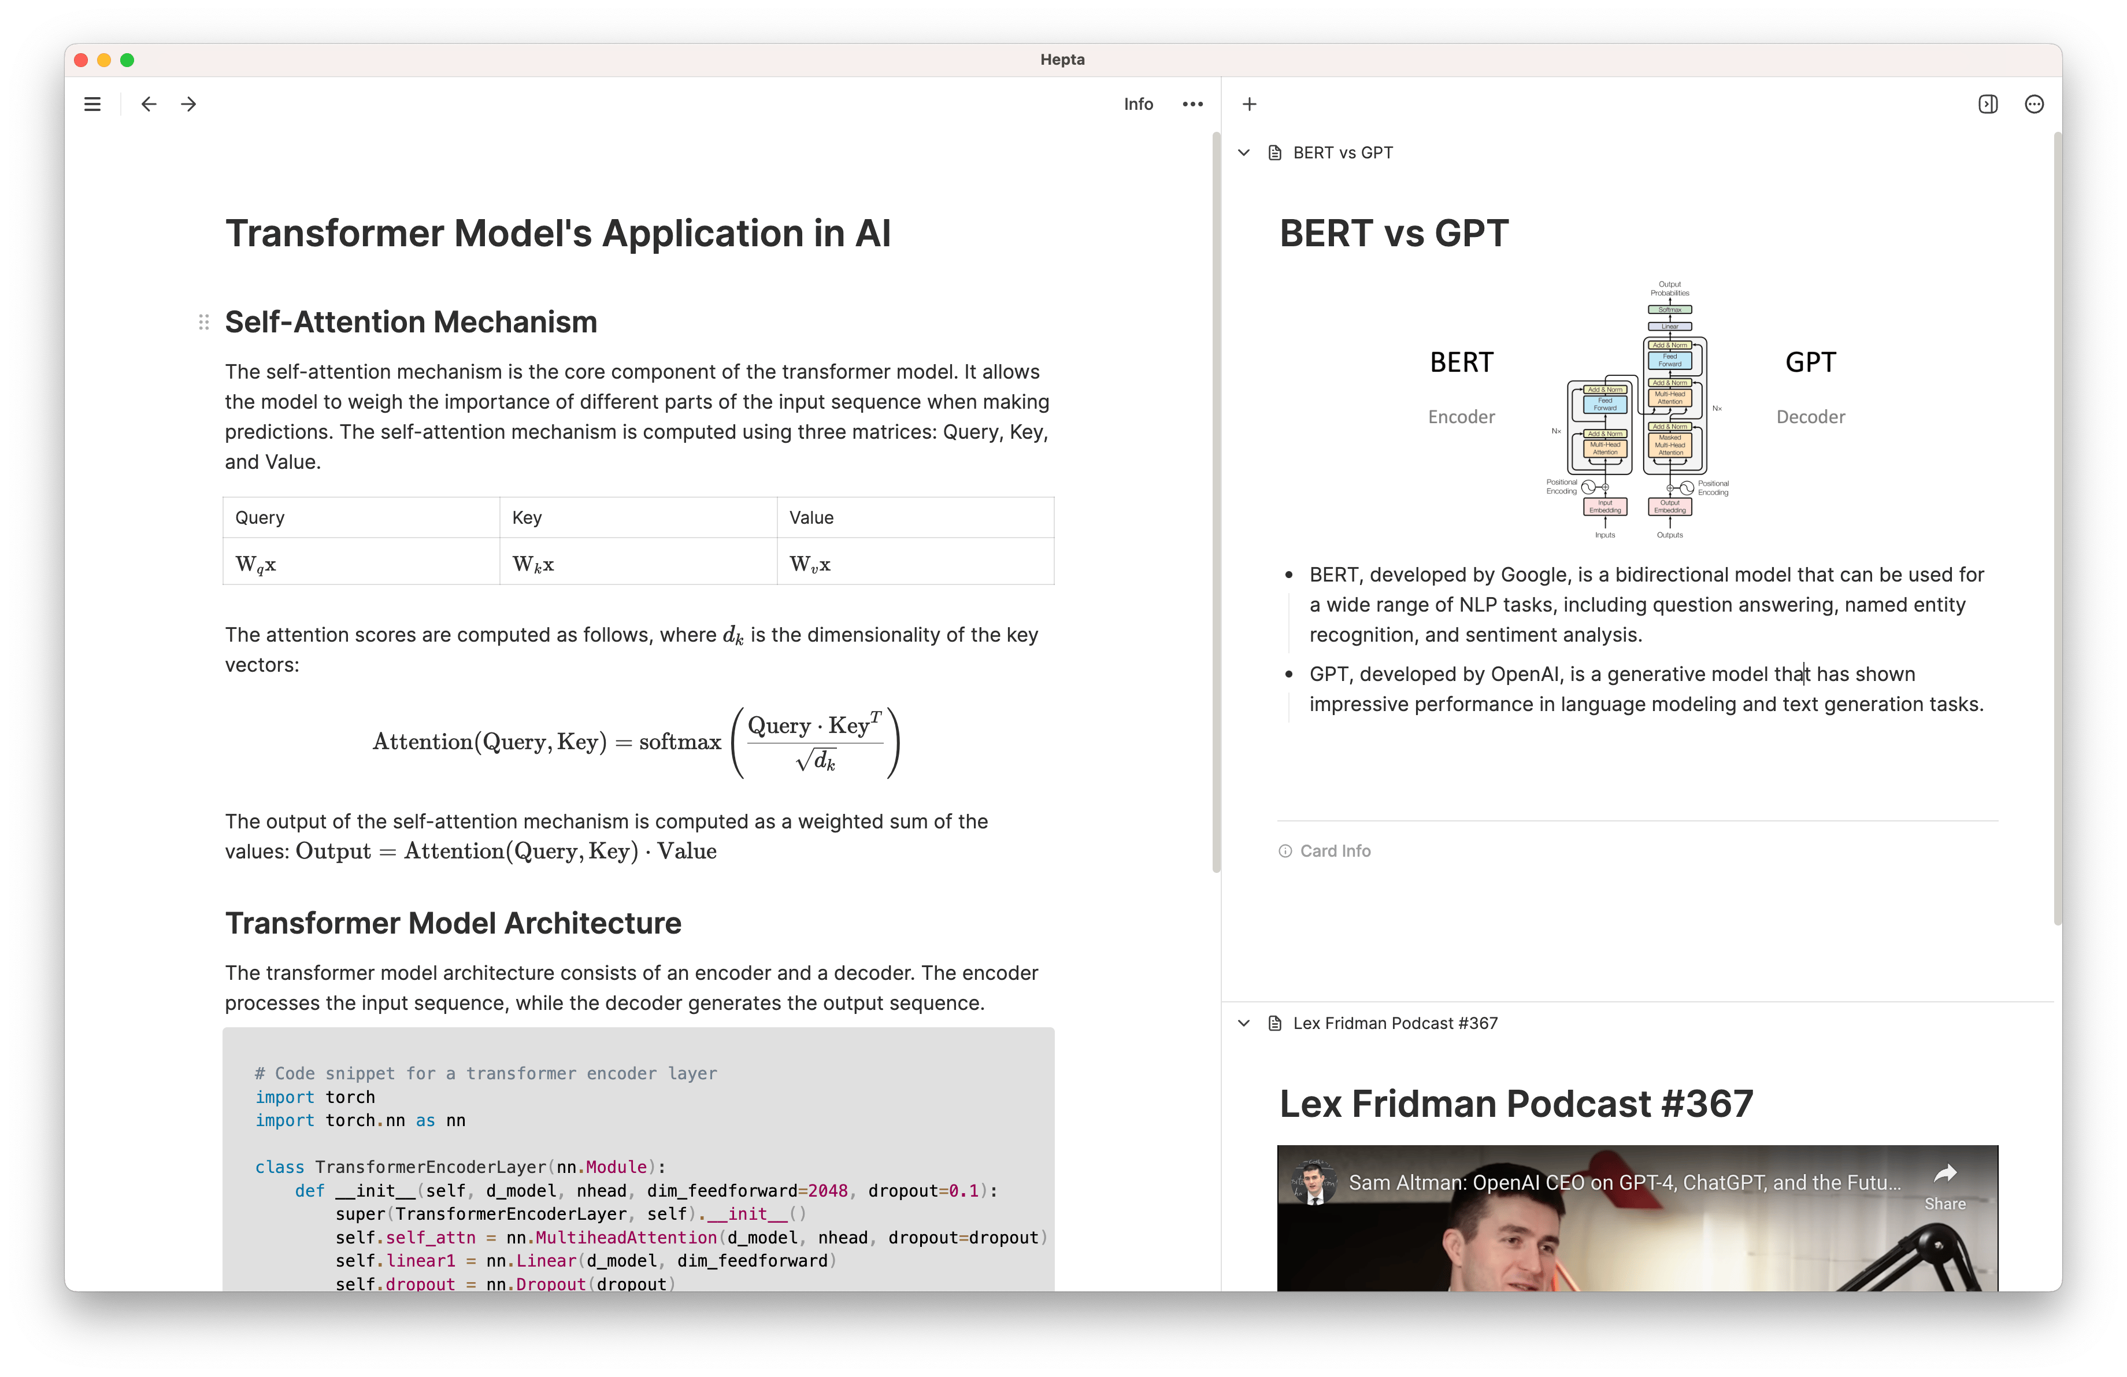Click the 'super(TransformerEncoderLayer' code line

point(571,1213)
